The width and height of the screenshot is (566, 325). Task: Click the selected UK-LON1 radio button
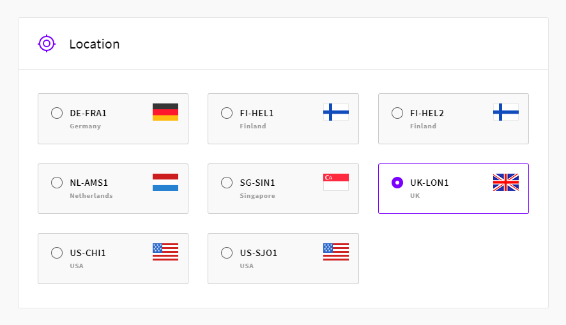(x=397, y=183)
